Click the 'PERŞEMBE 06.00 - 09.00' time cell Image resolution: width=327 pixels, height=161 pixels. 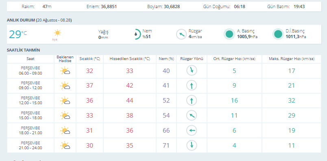(31, 71)
